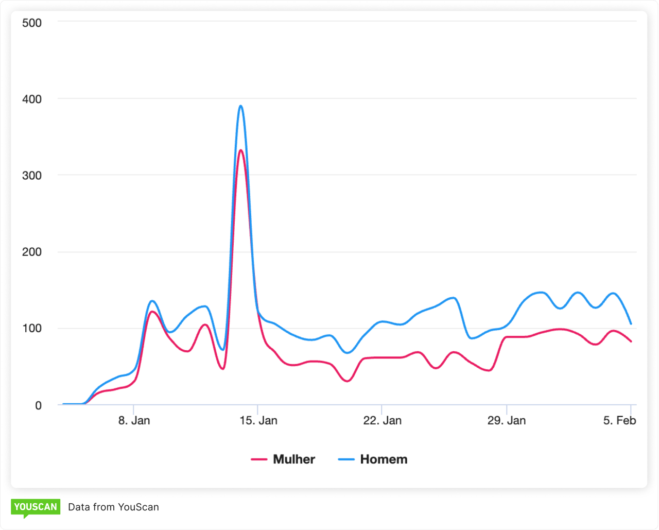Image resolution: width=659 pixels, height=530 pixels.
Task: Click the 400 y-axis label
Action: (32, 98)
